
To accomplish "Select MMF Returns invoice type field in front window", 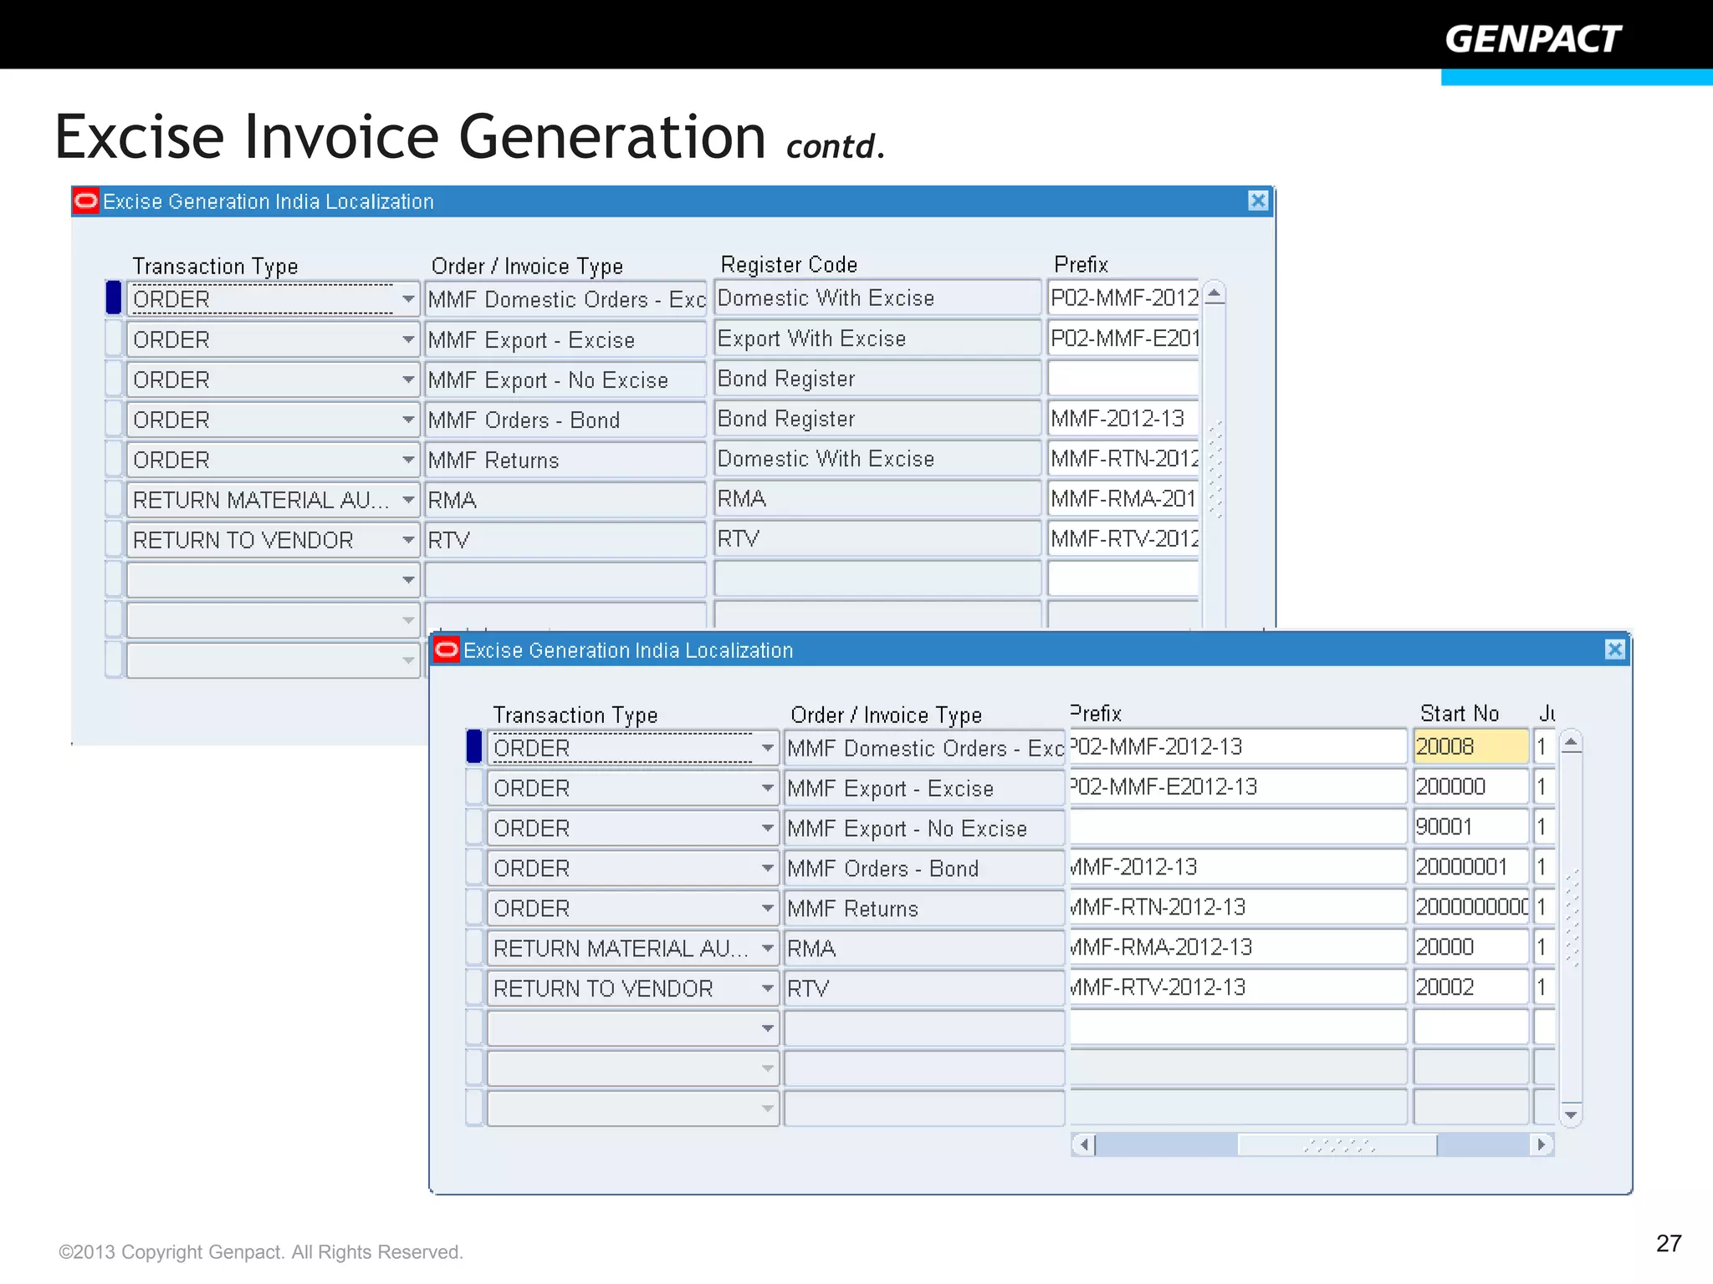I will 924,908.
